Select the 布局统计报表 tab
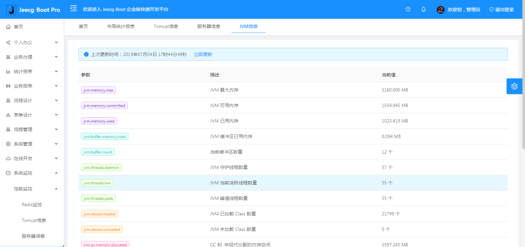The height and width of the screenshot is (247, 525). pos(121,26)
